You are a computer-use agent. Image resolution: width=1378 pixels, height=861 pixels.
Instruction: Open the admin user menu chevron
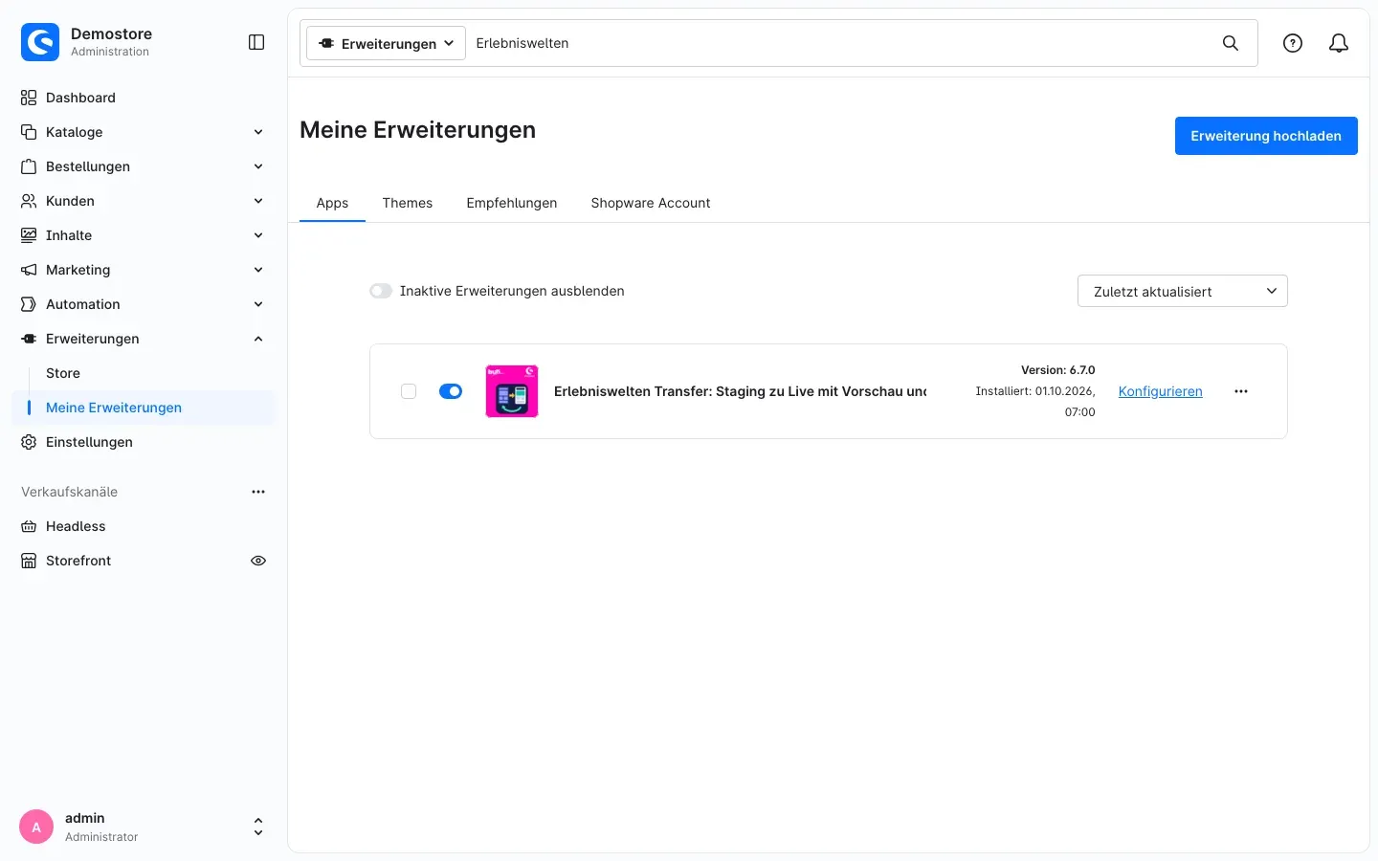258,828
